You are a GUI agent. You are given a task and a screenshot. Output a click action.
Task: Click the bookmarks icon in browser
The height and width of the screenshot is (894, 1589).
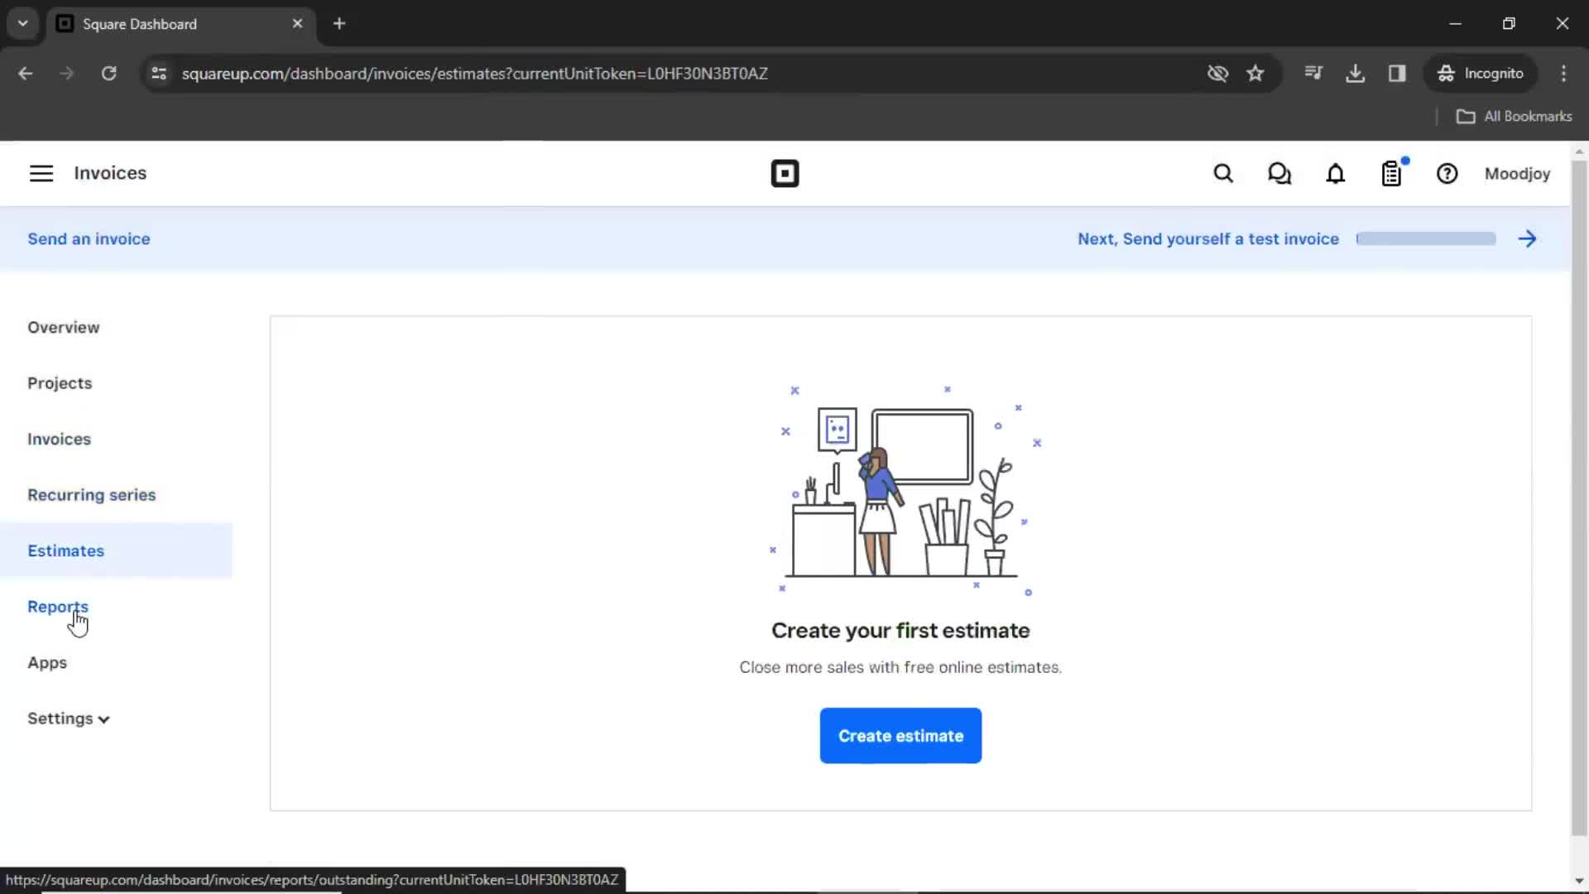[1256, 73]
